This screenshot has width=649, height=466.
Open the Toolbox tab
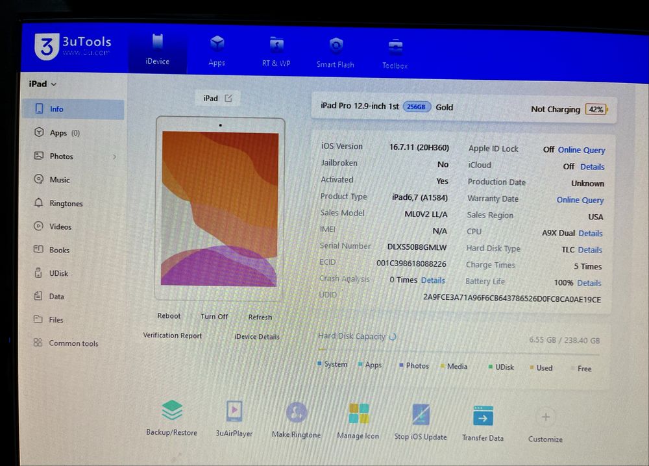pyautogui.click(x=395, y=55)
